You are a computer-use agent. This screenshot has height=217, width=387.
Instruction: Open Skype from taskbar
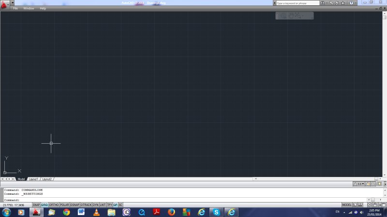tap(216, 212)
